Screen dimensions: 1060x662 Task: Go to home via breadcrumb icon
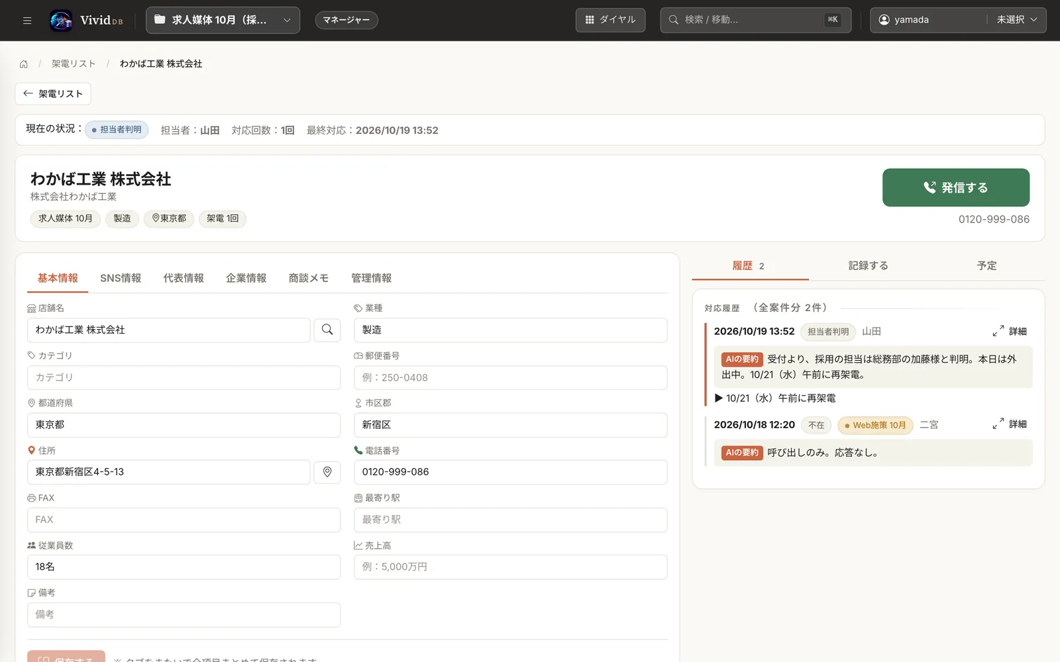click(24, 64)
